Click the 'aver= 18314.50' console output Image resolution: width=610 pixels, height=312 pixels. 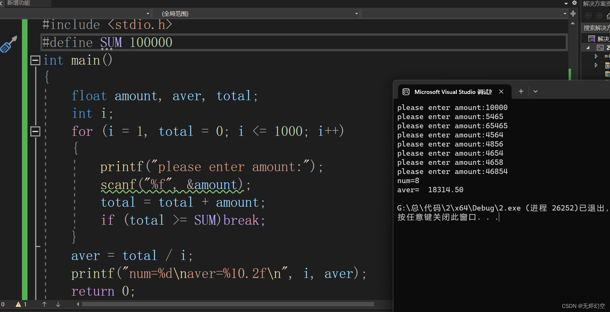coord(430,190)
